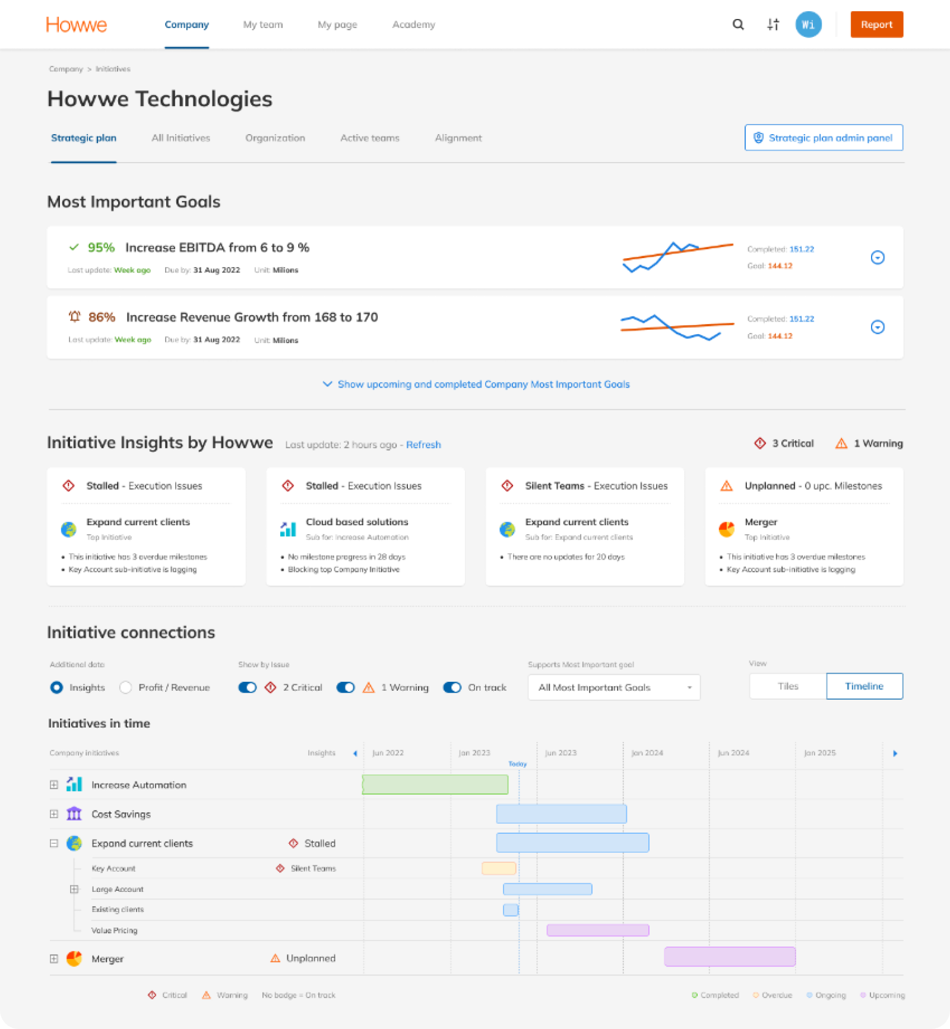Switch view to Tiles
The height and width of the screenshot is (1029, 950).
(788, 686)
